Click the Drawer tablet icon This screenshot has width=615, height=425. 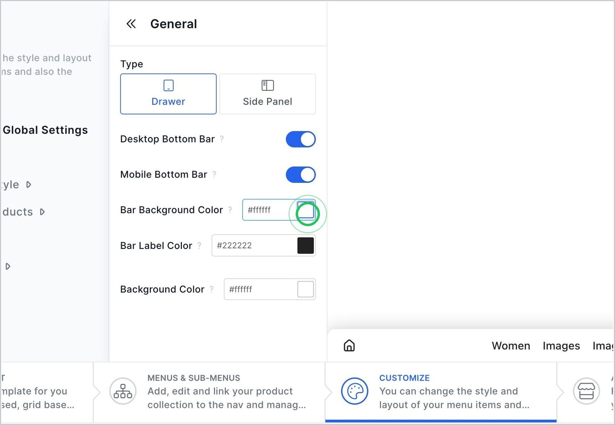click(168, 86)
